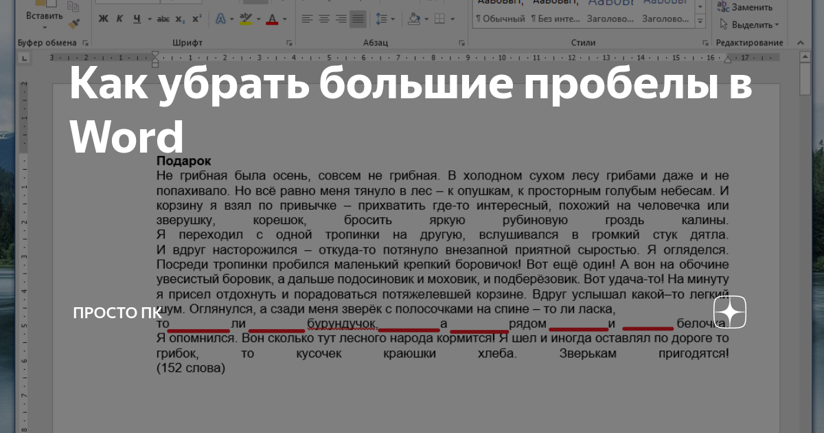Open the Стили pane launcher
824x433 pixels.
point(705,43)
